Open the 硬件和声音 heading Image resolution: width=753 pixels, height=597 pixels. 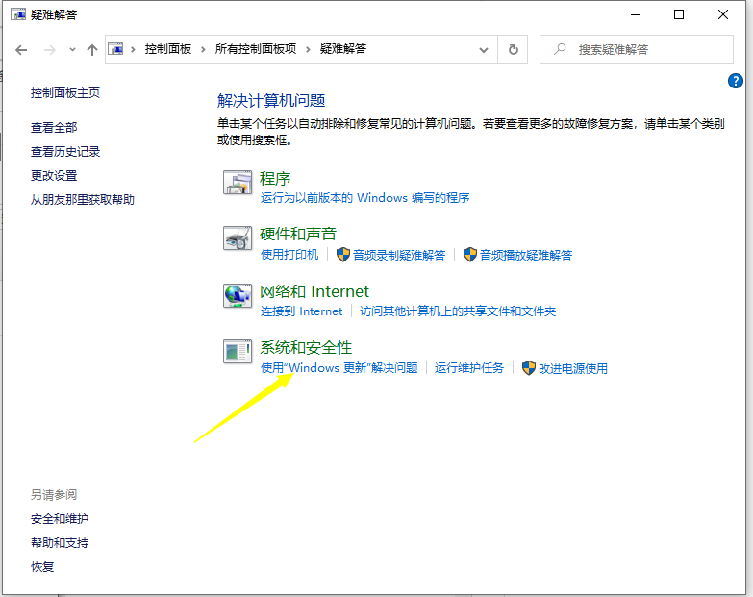298,235
